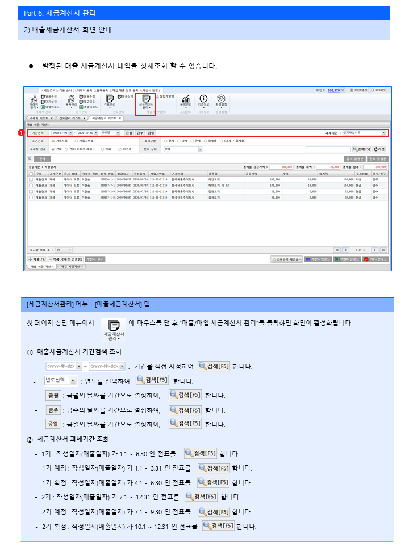Screen dimensions: 409x546
Task: Switch to the 매입 세금계산서 bottom tab
Action: click(72, 266)
